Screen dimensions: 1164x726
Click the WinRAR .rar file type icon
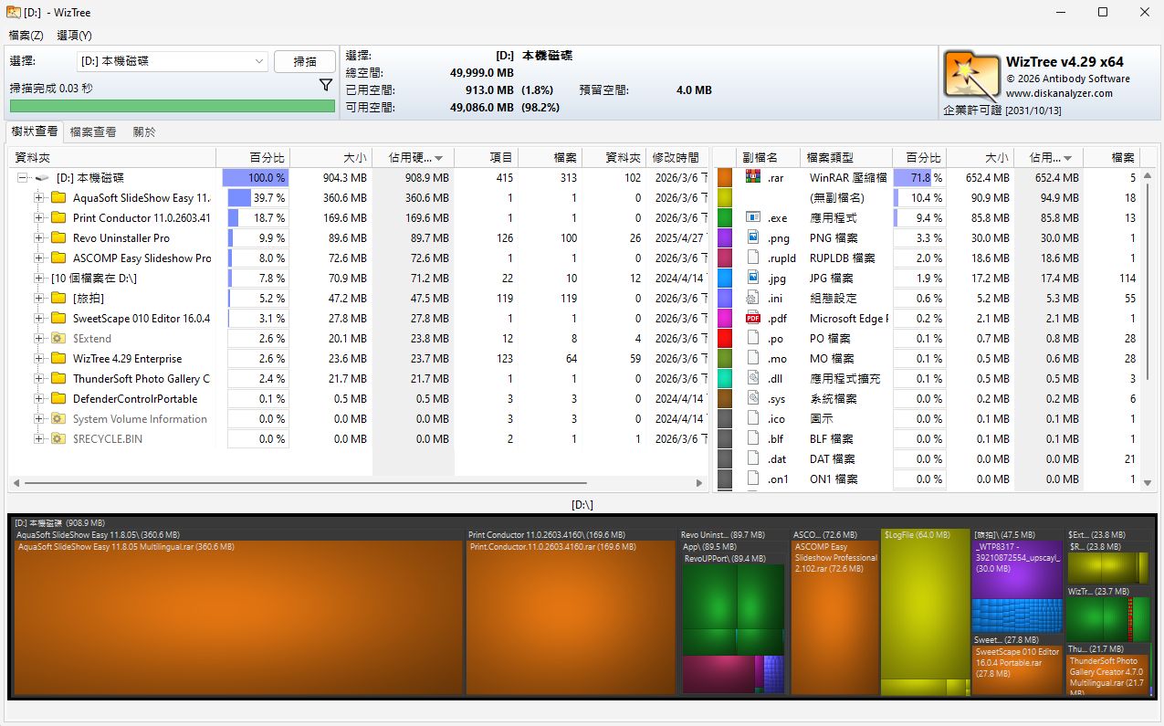point(753,177)
